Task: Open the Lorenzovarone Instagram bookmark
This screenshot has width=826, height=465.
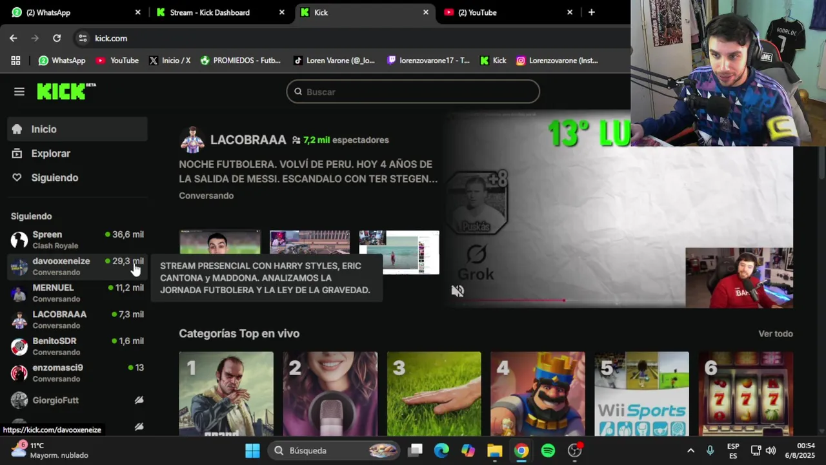Action: click(557, 60)
